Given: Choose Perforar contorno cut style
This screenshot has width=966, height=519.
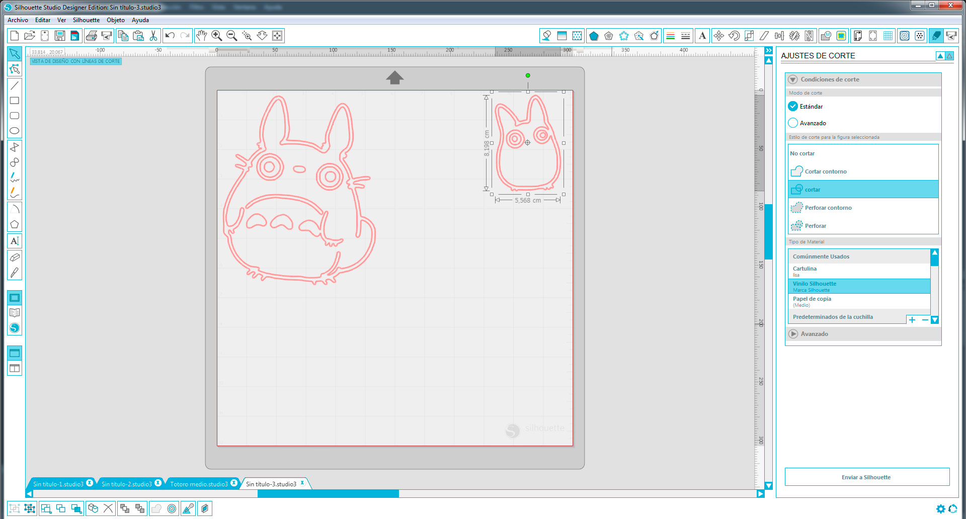Looking at the screenshot, I should click(863, 208).
